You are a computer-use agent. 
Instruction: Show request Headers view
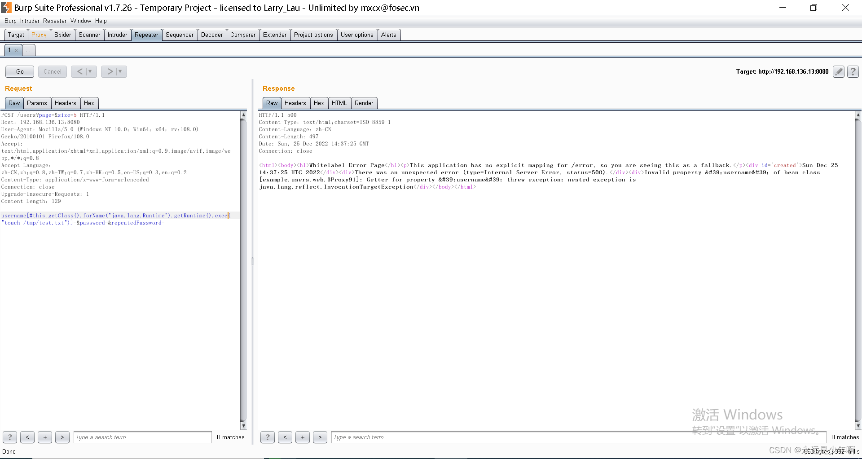[66, 103]
